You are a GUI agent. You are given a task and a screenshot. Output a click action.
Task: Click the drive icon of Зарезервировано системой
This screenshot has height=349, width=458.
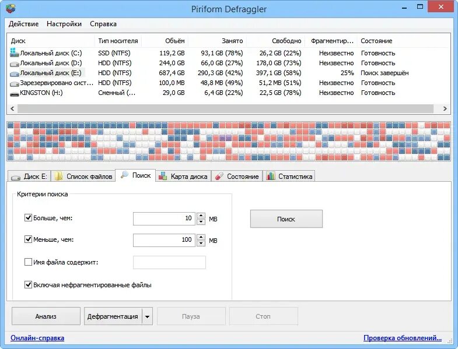[15, 83]
